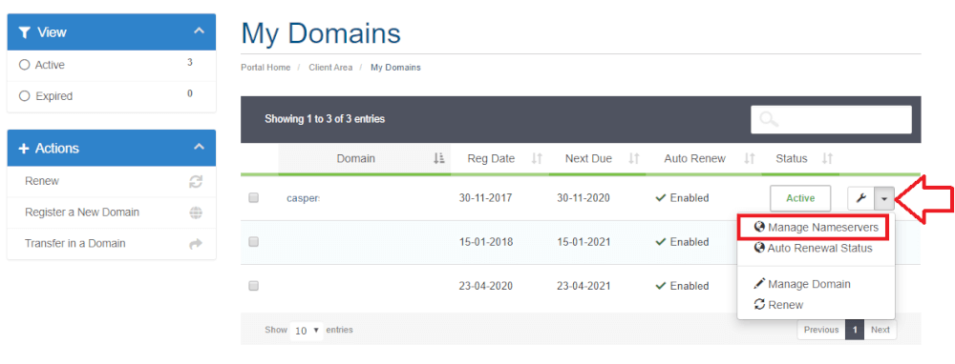Click the 23-04-2021 next due cell

pyautogui.click(x=584, y=286)
